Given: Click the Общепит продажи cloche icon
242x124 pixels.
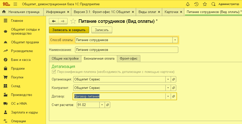Looking at the screenshot, I should (x=6, y=42).
